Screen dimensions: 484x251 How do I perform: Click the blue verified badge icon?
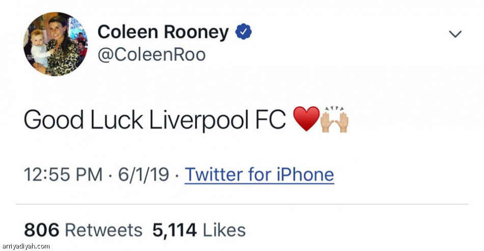[244, 32]
